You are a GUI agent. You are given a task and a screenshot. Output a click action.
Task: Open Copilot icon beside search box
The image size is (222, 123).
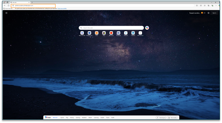pos(147,28)
